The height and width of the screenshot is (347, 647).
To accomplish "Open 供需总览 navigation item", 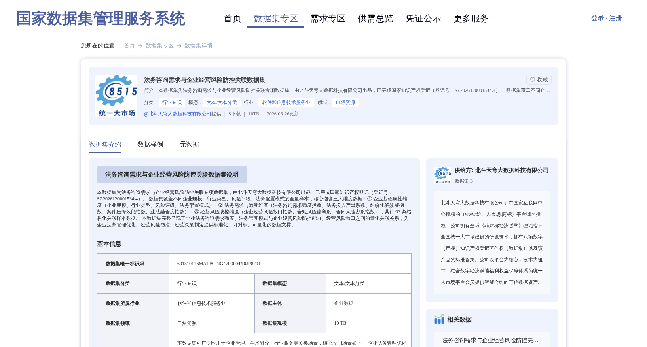I will [x=375, y=19].
